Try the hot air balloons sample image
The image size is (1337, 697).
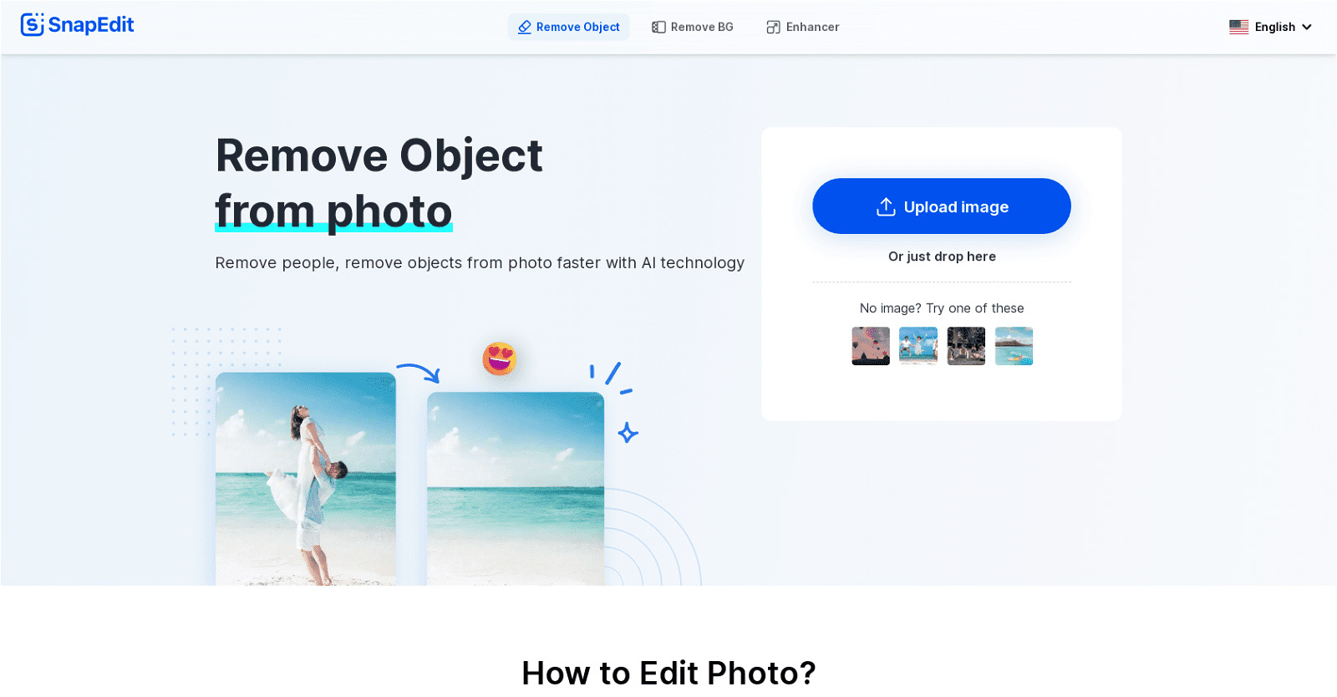[870, 346]
